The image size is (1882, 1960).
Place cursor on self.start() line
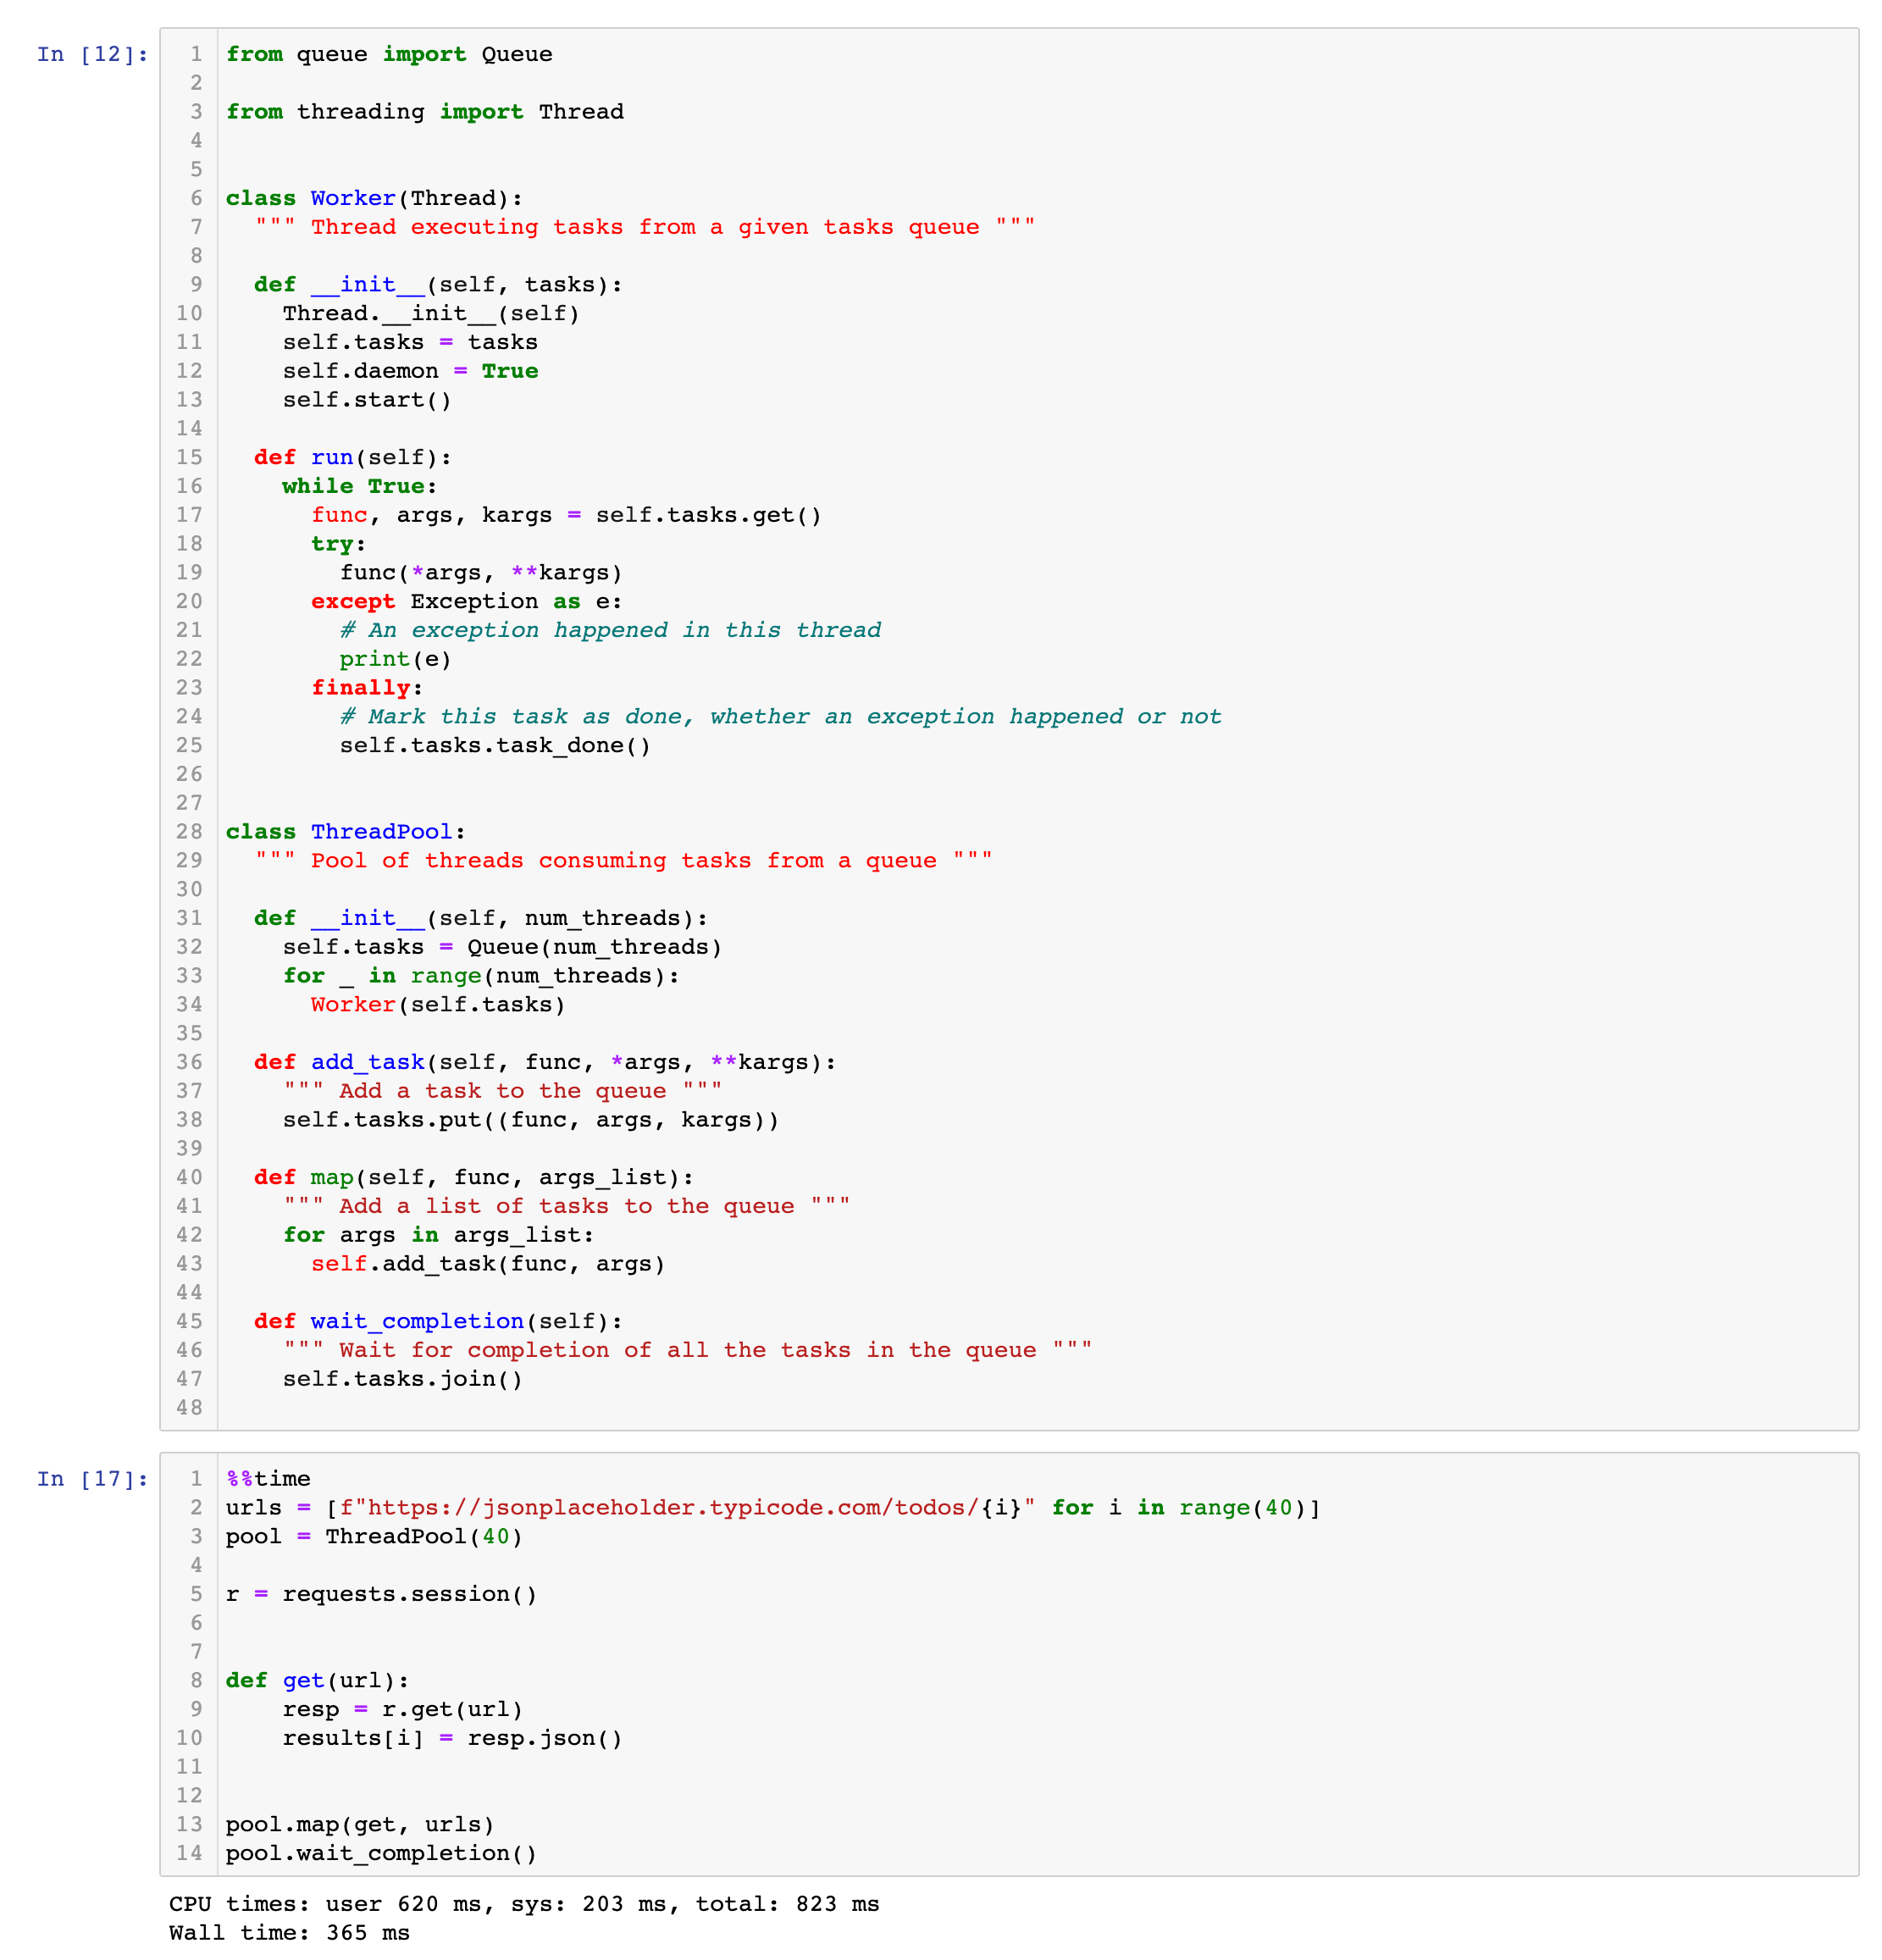367,399
